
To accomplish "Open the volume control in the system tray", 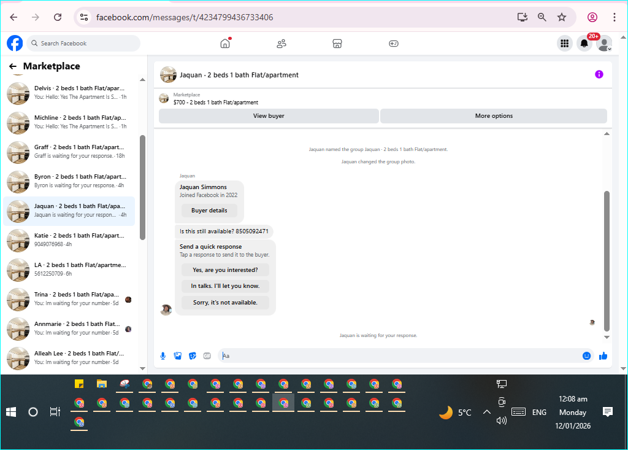I will [502, 421].
